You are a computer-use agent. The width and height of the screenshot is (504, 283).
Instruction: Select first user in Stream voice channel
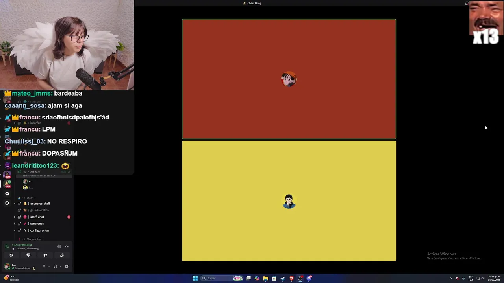[28, 181]
